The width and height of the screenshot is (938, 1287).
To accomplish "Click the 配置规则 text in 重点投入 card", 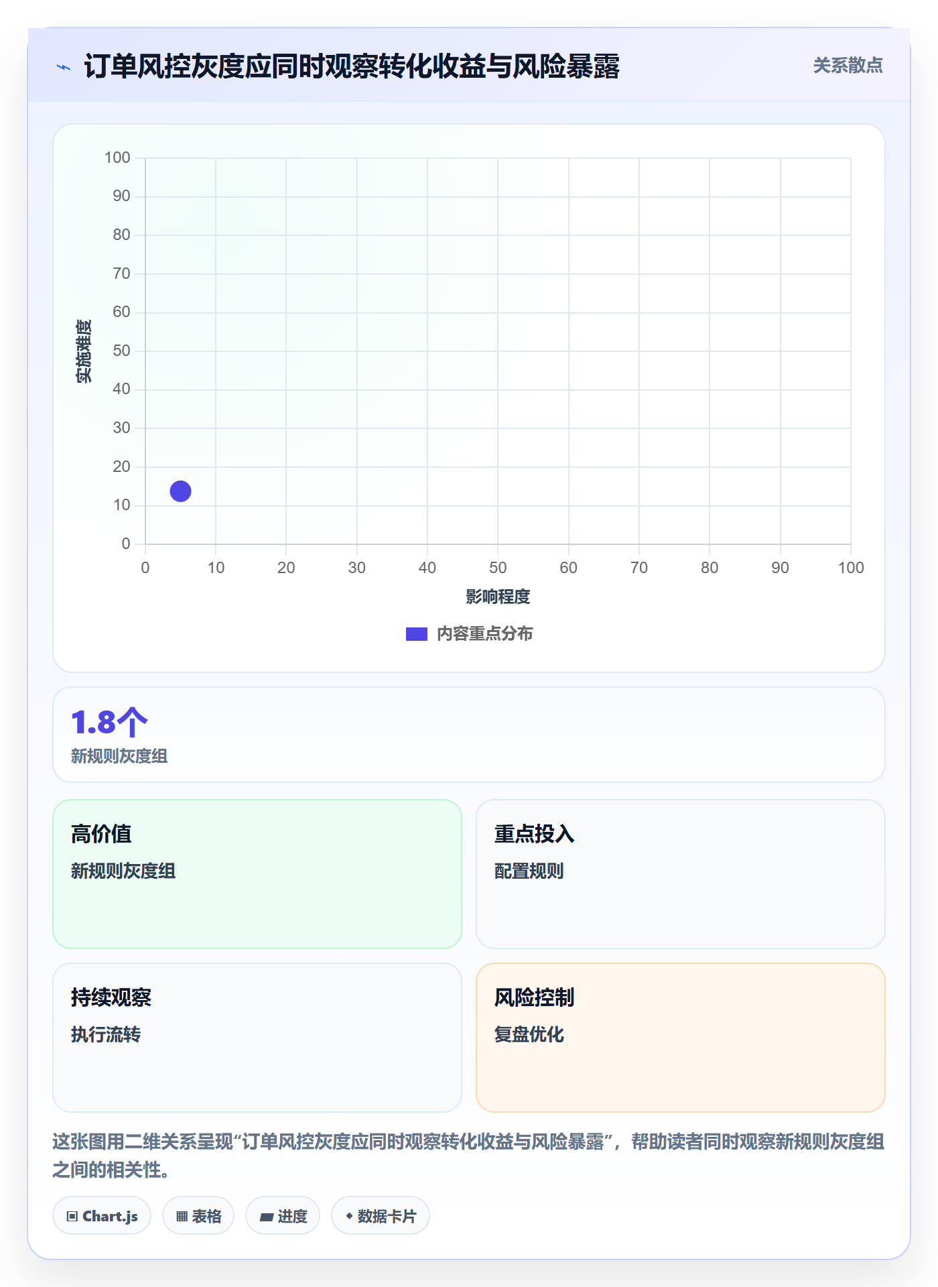I will 529,871.
